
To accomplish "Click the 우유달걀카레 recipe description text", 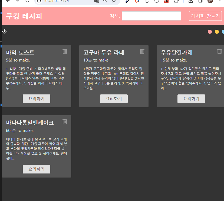I will [191, 78].
